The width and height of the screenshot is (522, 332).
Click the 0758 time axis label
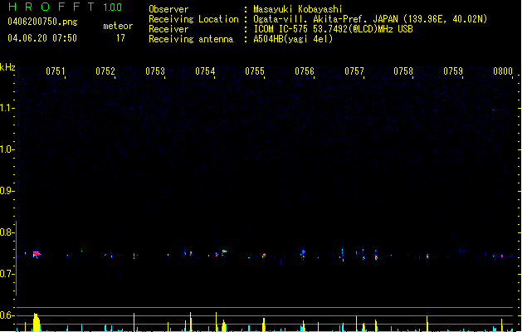(403, 71)
